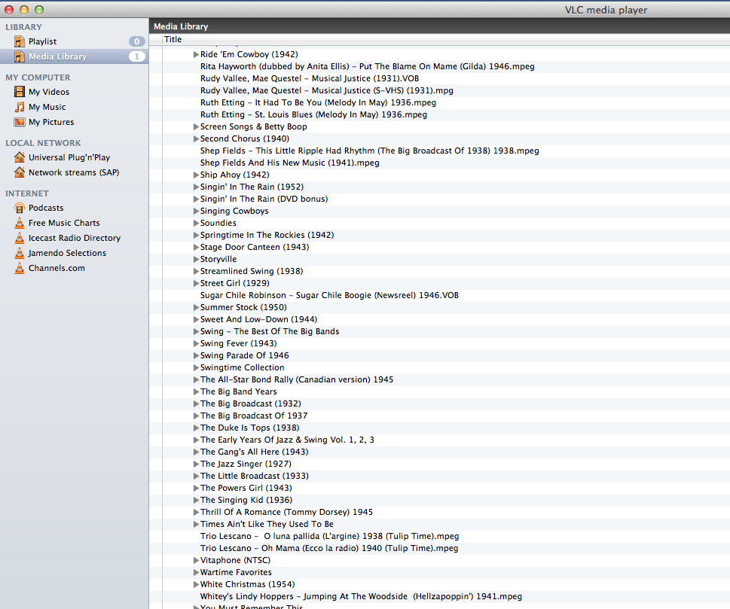
Task: Select Rudy Vallee Musical Justice (S-VHS) file
Action: pos(327,91)
